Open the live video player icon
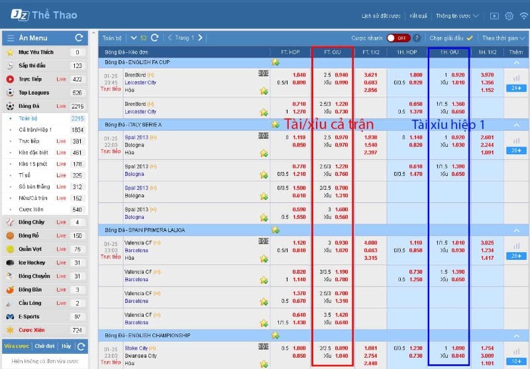This screenshot has height=369, width=530. (494, 16)
